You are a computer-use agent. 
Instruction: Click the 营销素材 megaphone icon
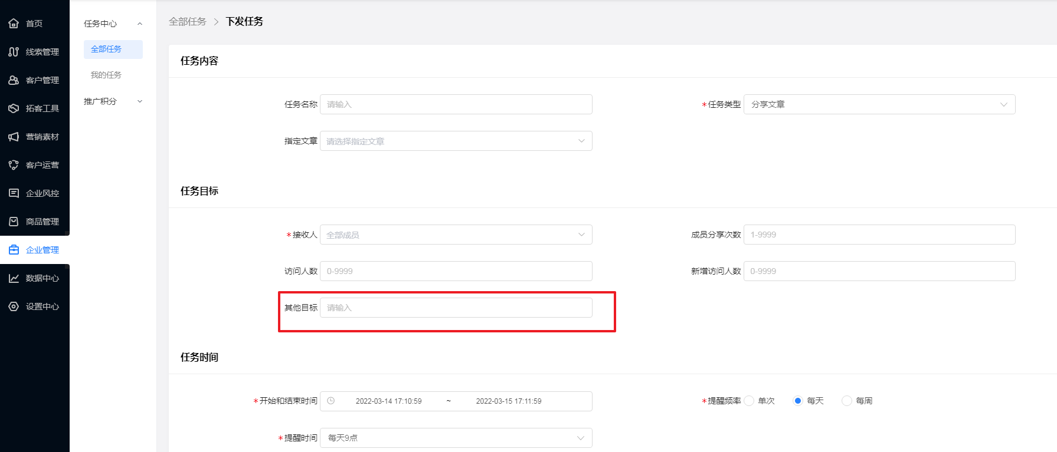click(x=14, y=137)
